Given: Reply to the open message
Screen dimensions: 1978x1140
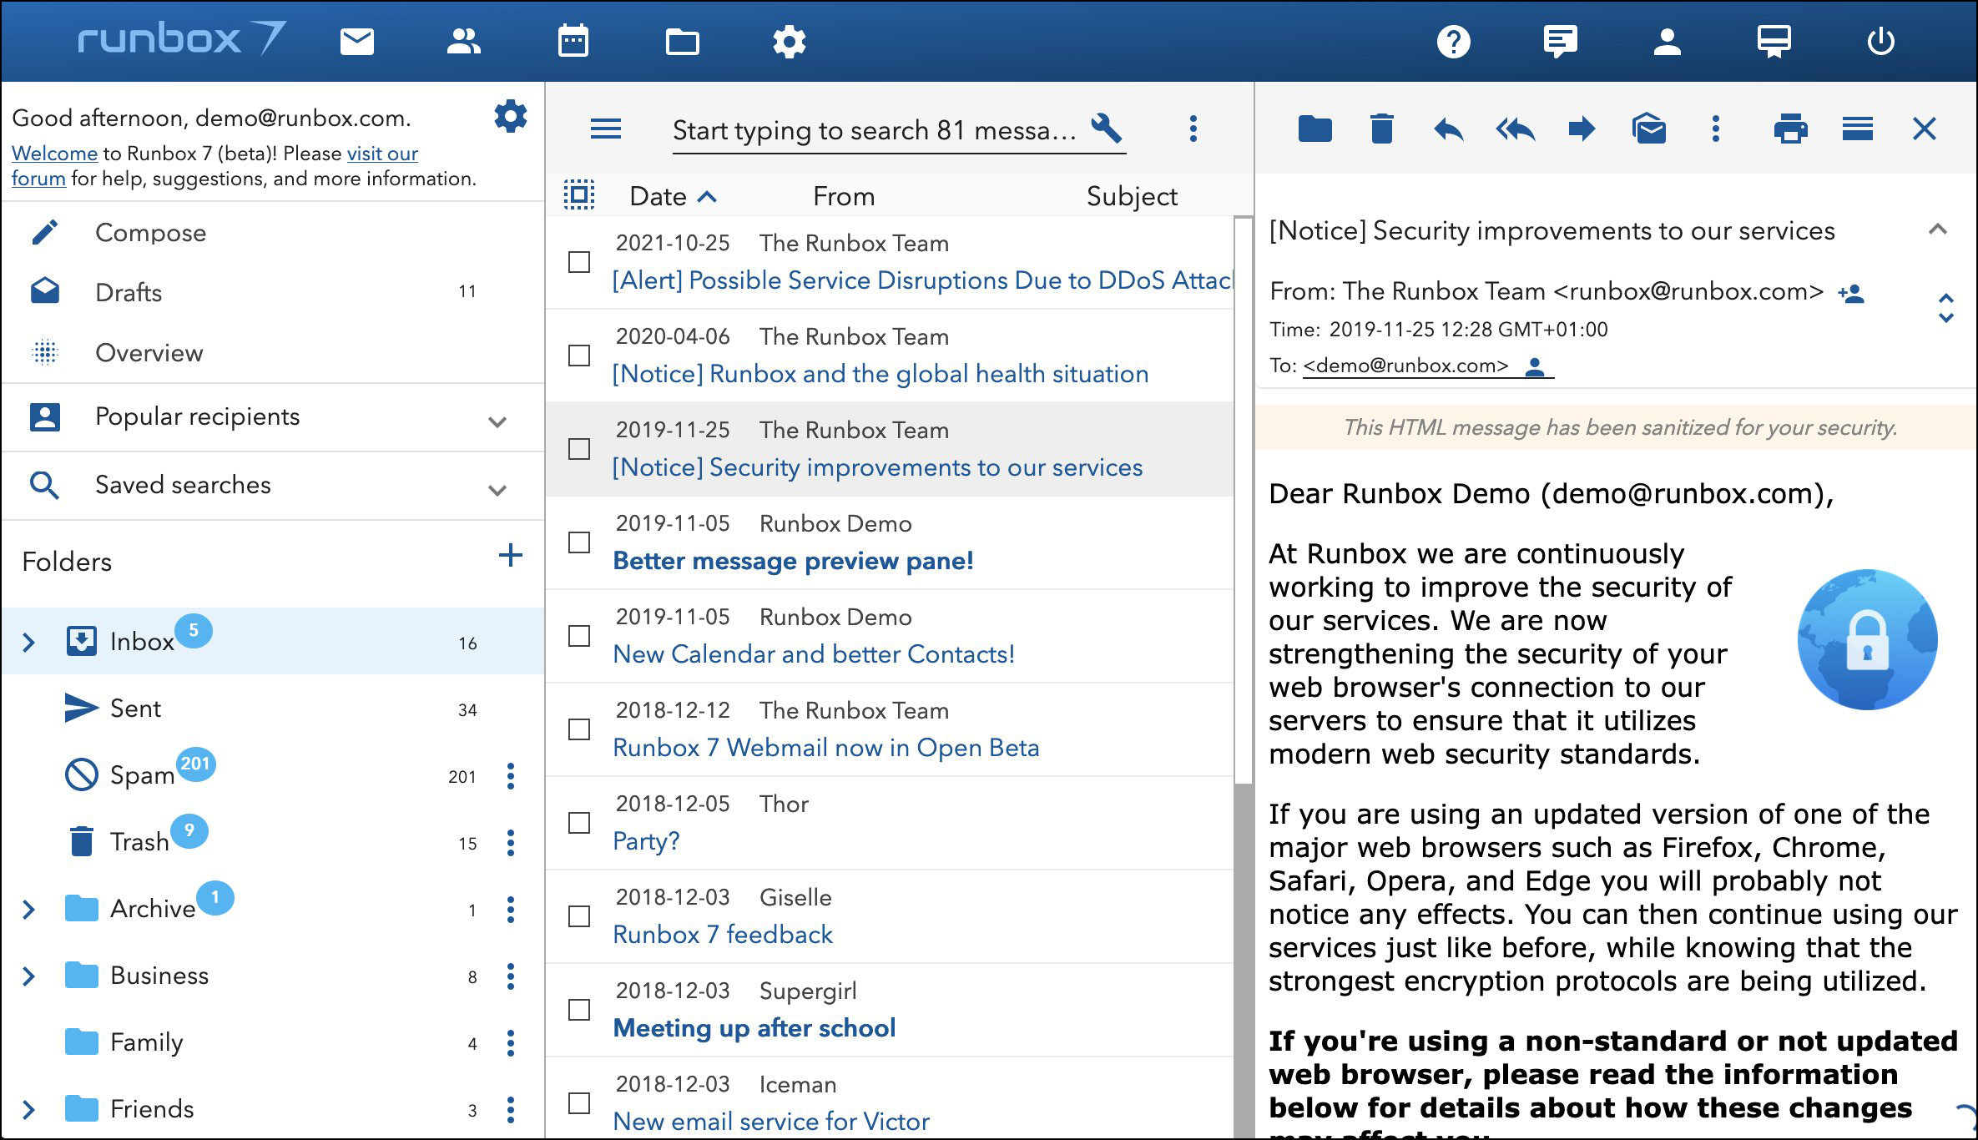Looking at the screenshot, I should tap(1448, 129).
